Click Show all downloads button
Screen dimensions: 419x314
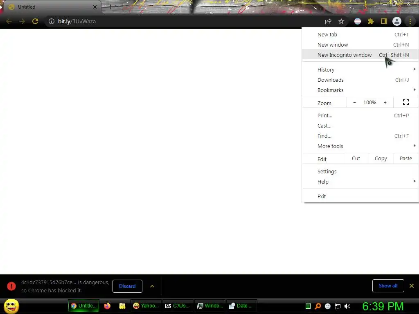pyautogui.click(x=388, y=286)
